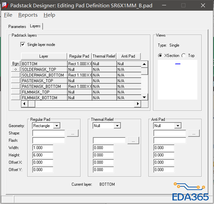Image resolution: width=214 pixels, height=204 pixels.
Task: Click the Thermal Relief flash browse button
Action: 133,140
